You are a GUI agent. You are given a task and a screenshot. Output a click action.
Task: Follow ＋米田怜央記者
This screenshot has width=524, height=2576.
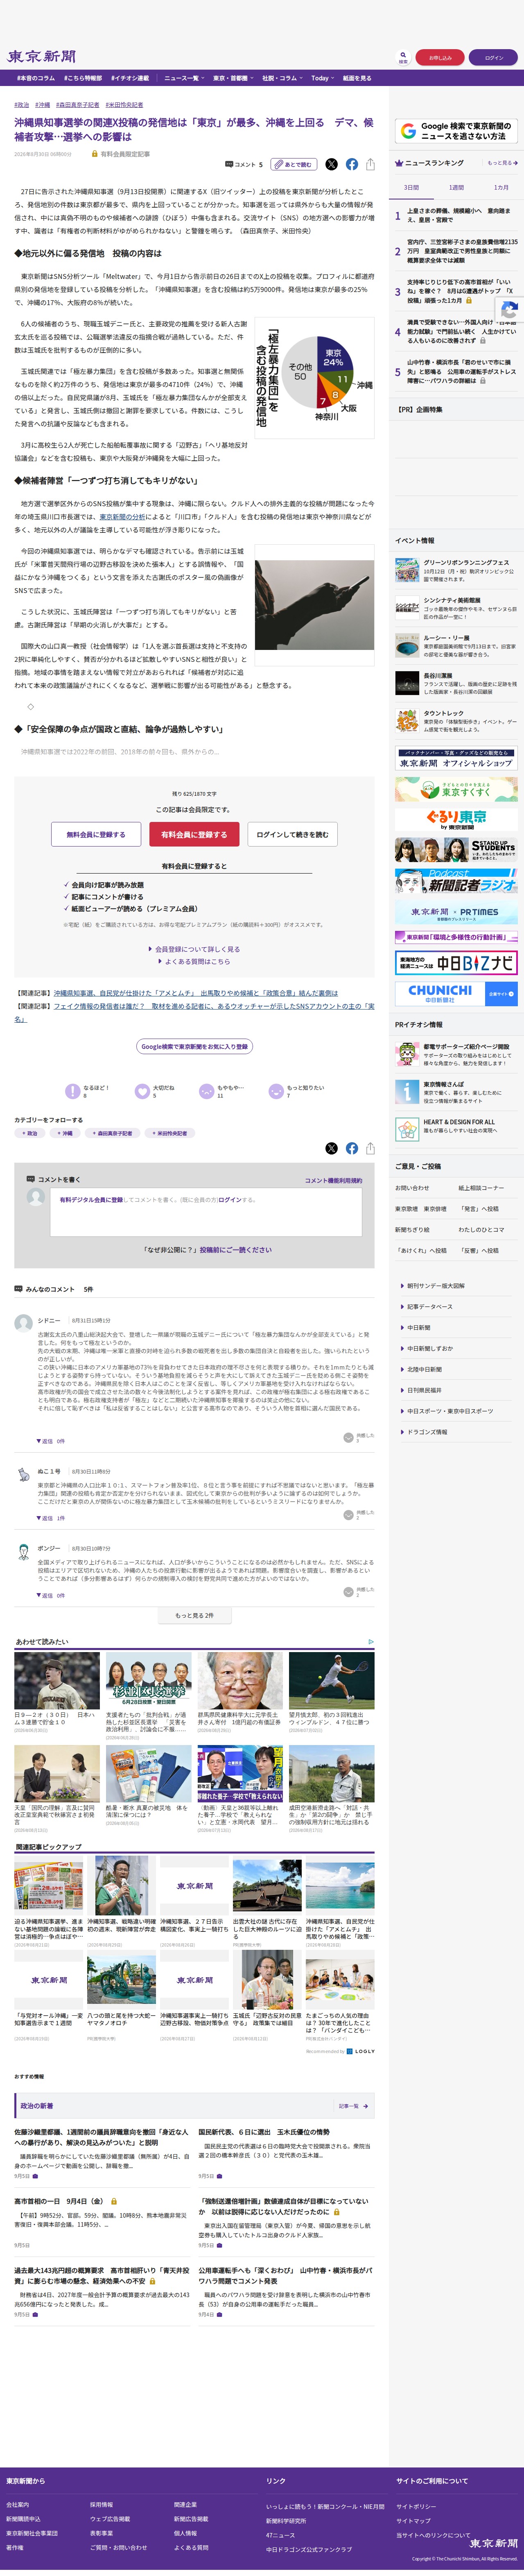170,1133
